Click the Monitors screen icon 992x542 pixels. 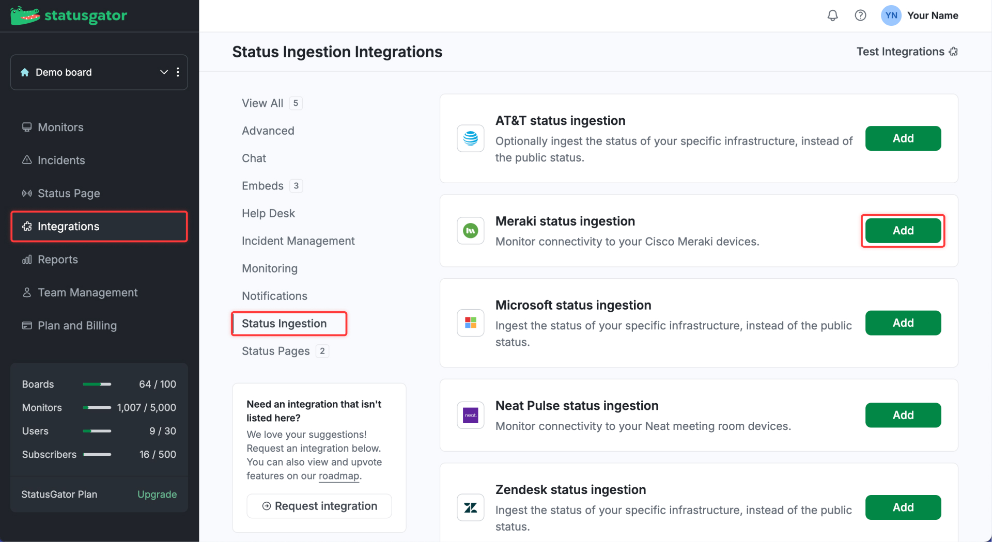coord(27,127)
